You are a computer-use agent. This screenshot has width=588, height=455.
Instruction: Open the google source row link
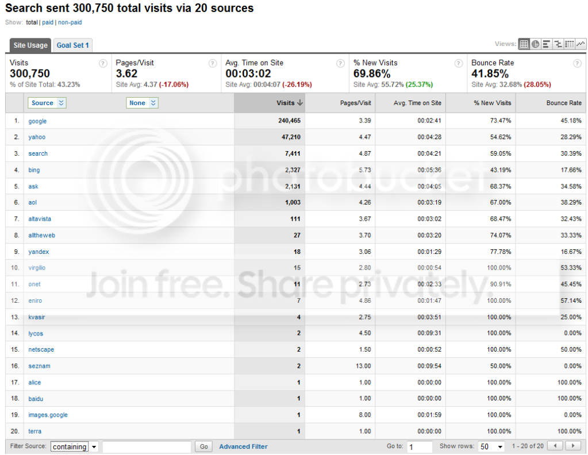click(37, 121)
